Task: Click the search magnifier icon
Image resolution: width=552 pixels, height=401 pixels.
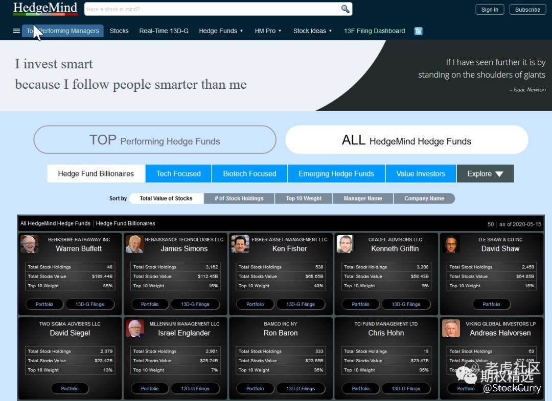Action: click(345, 9)
